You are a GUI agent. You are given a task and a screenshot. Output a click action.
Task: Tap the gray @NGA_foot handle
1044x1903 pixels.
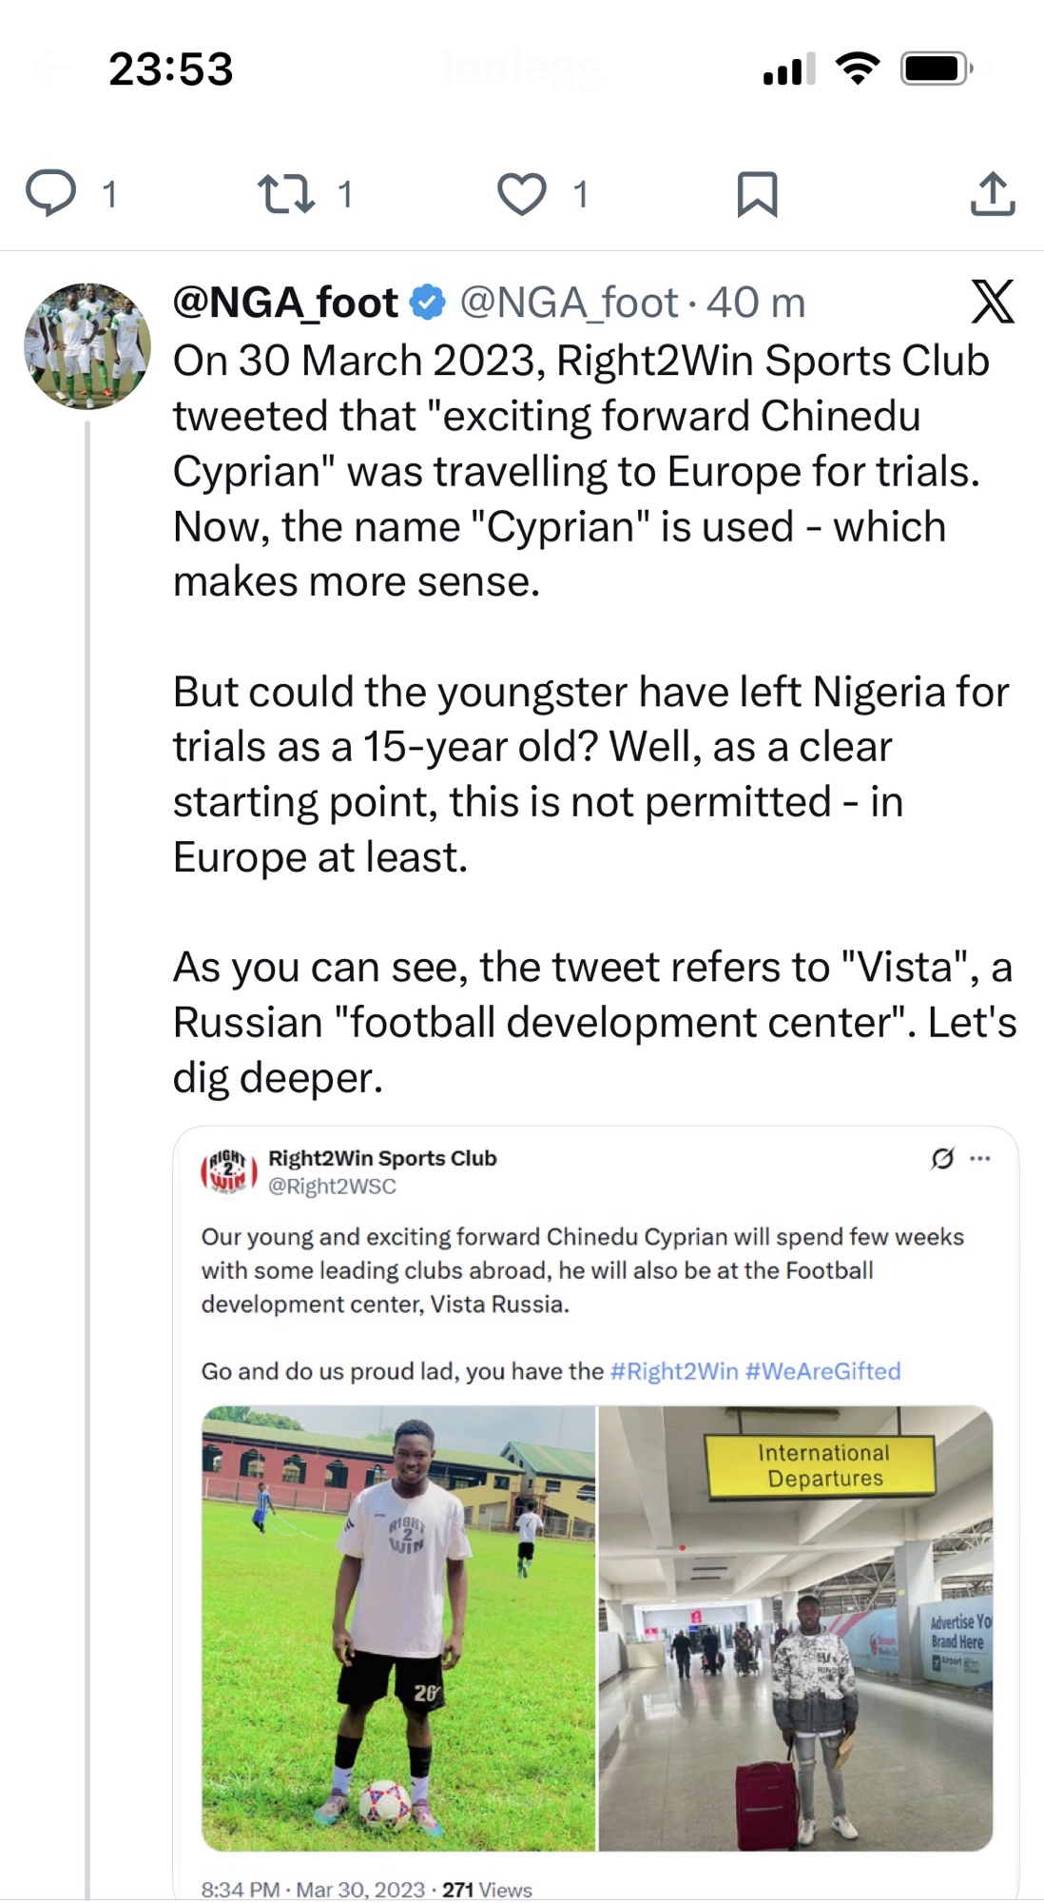pos(569,303)
